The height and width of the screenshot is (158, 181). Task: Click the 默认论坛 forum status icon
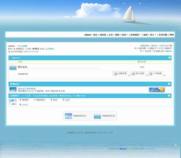13,67
